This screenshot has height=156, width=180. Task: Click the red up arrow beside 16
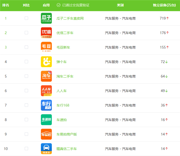click(166, 120)
